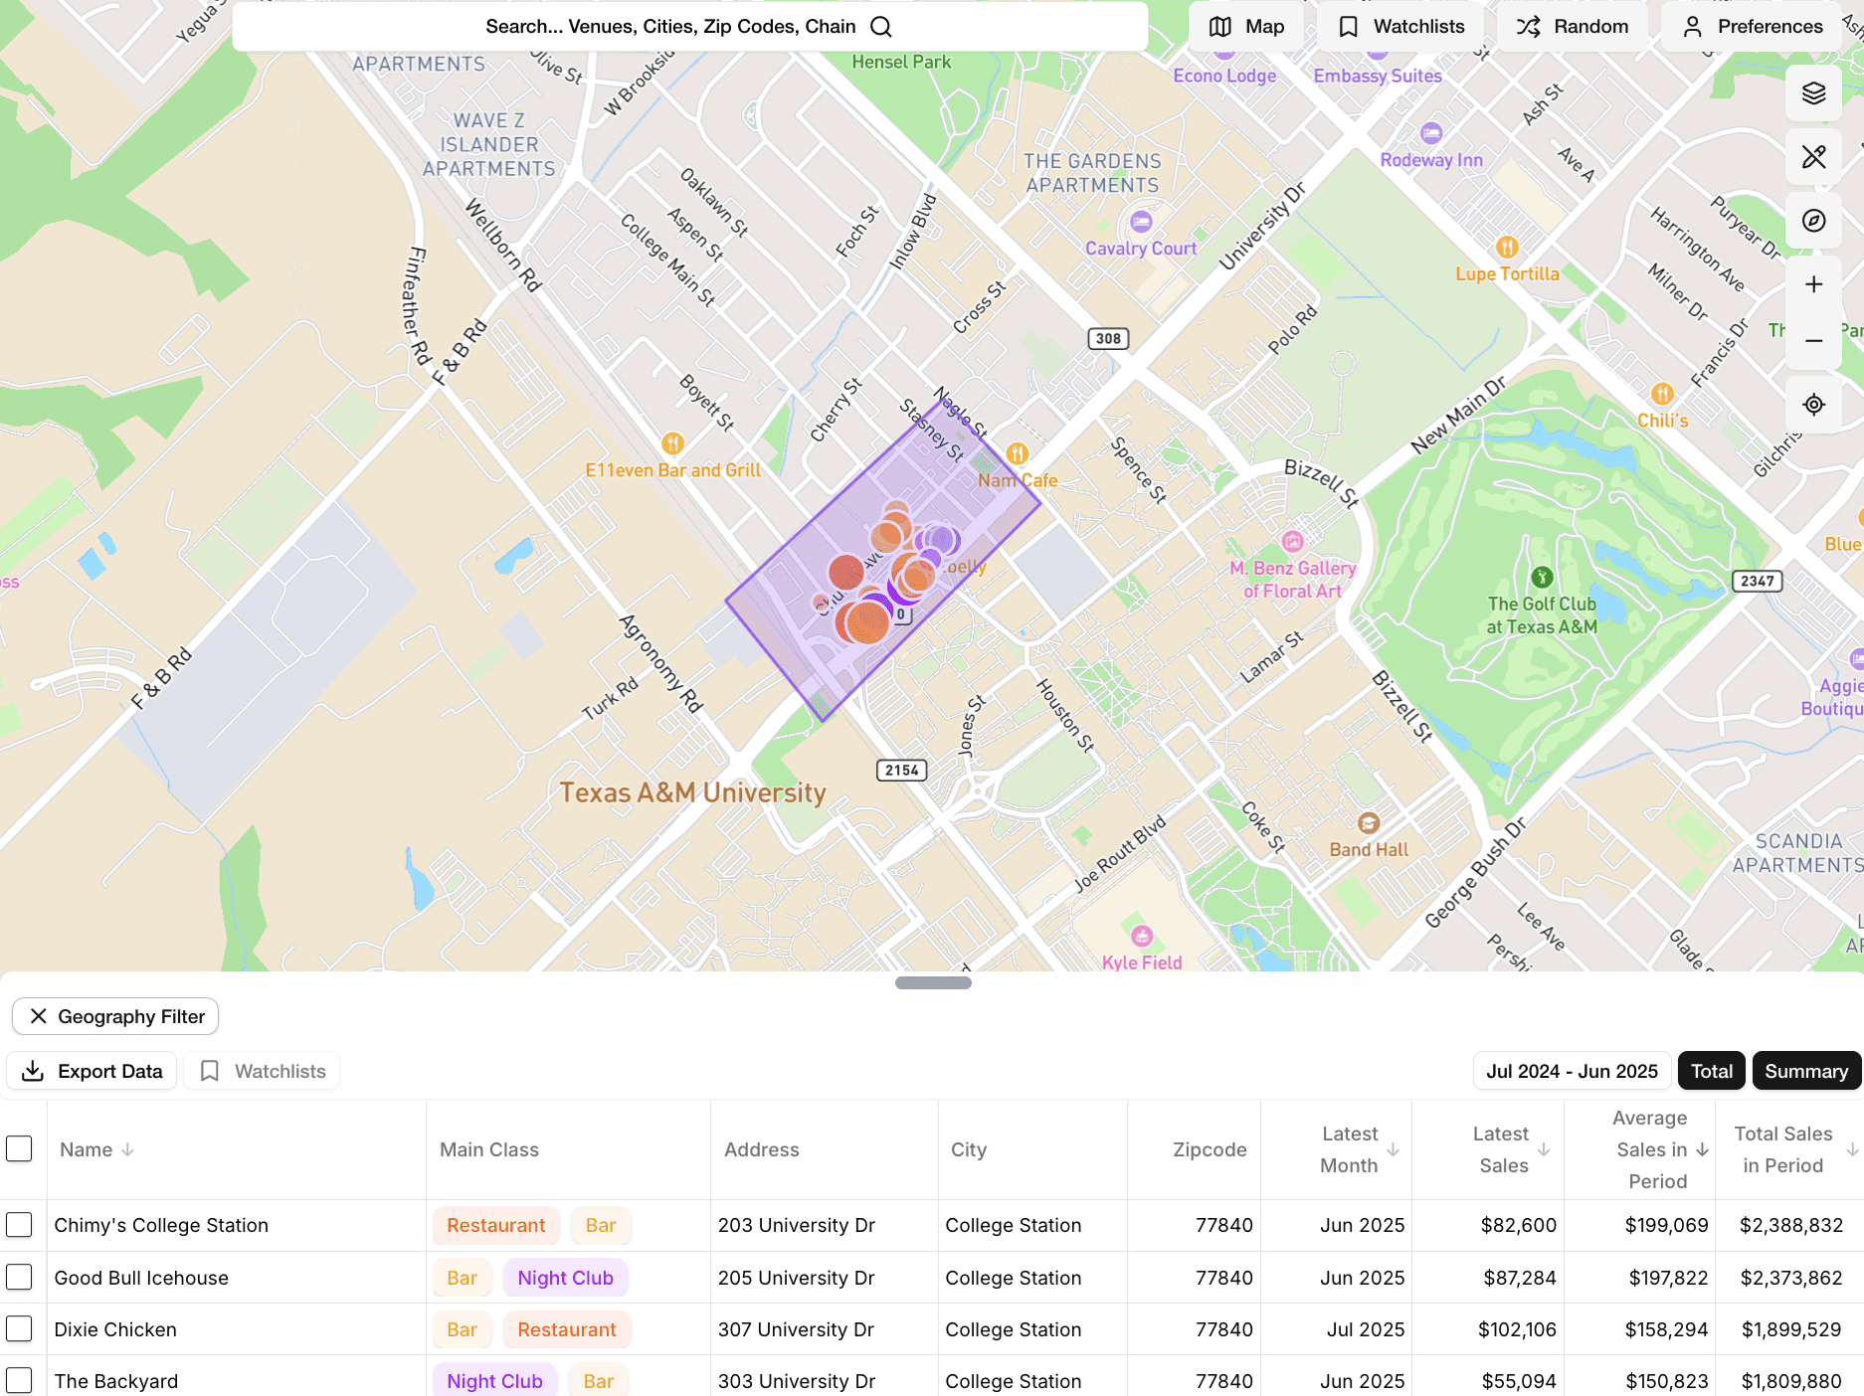Image resolution: width=1864 pixels, height=1396 pixels.
Task: Change the Jul 2024 - Jun 2025 date range
Action: click(1572, 1071)
